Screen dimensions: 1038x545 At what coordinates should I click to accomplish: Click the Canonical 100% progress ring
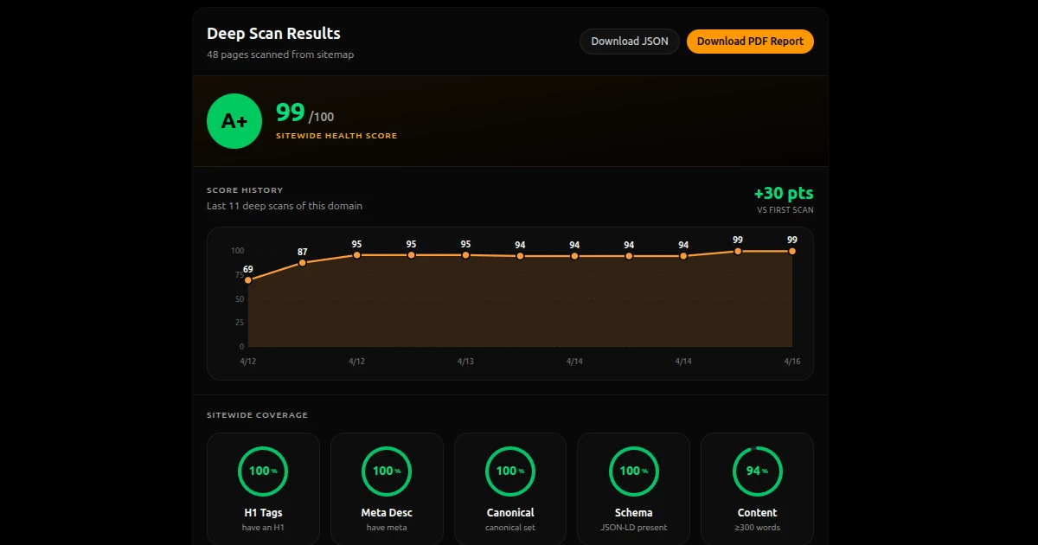(510, 471)
